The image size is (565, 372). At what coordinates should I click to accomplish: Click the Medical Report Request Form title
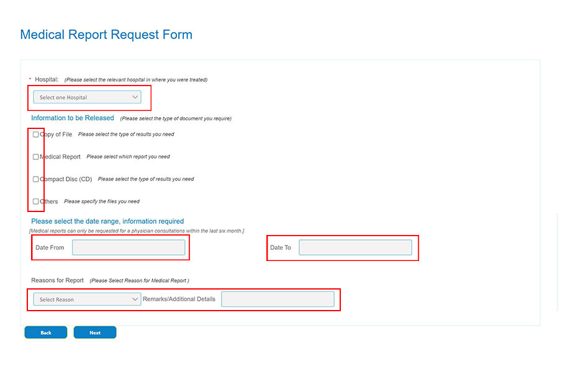(106, 35)
